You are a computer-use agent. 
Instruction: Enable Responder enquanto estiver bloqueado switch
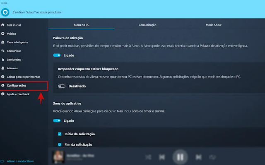[x=62, y=86]
